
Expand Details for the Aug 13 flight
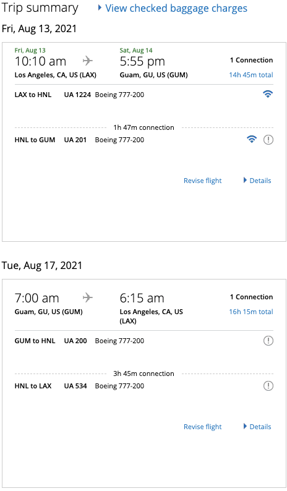[257, 181]
